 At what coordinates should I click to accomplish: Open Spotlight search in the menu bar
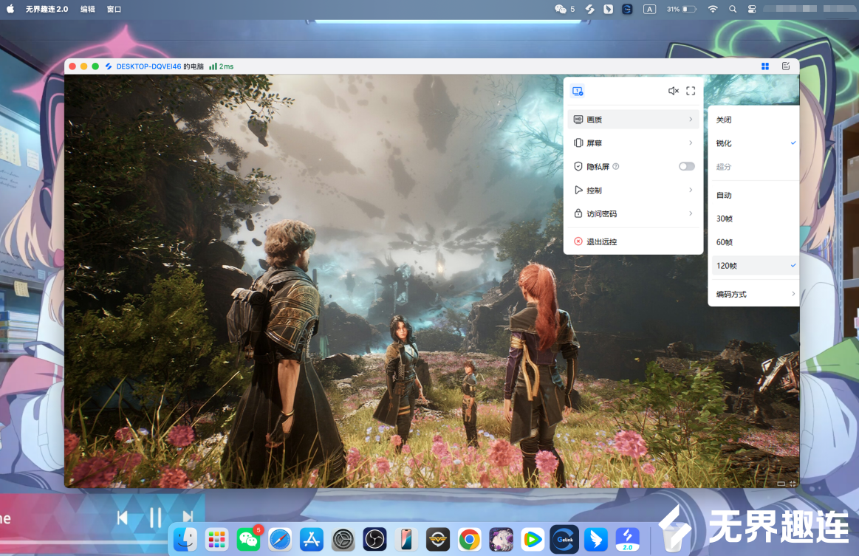click(733, 9)
